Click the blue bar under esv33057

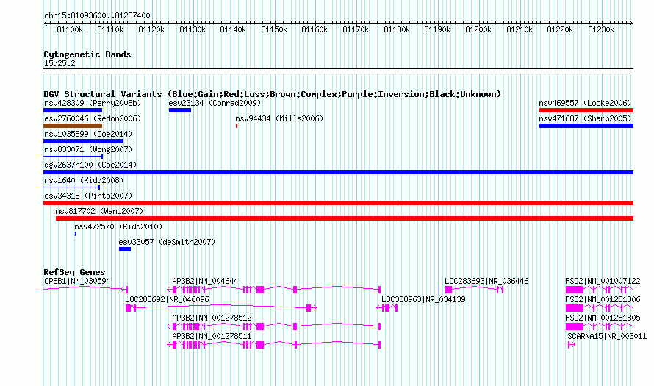(x=125, y=249)
